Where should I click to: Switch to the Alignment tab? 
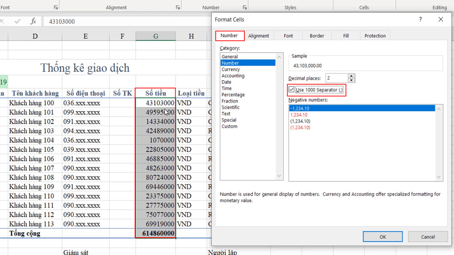pyautogui.click(x=259, y=36)
